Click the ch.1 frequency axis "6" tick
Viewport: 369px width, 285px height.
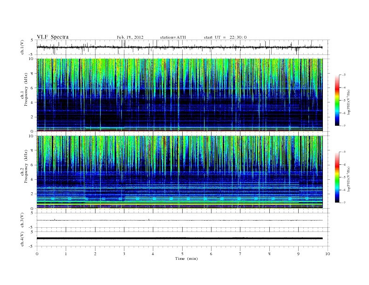(x=32, y=88)
